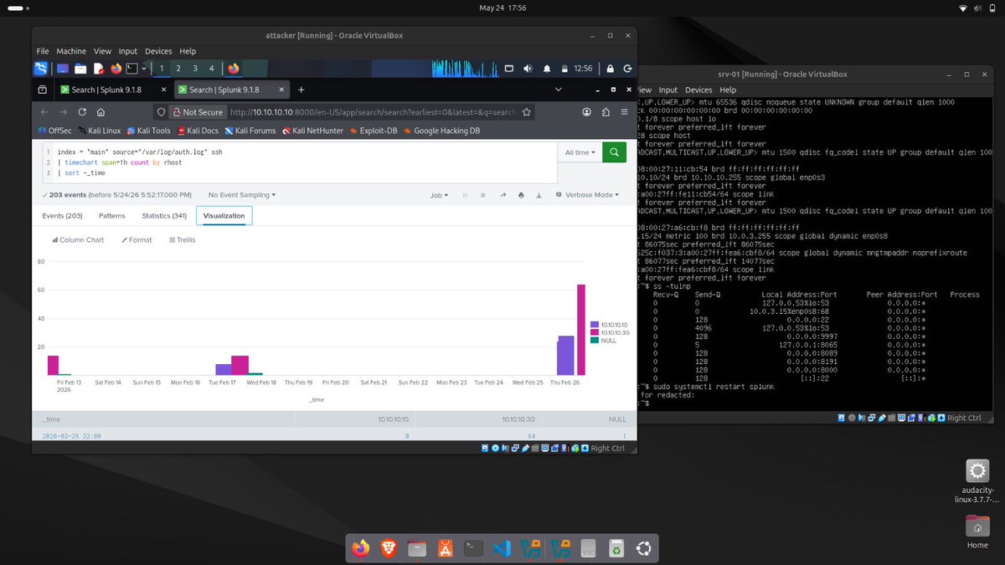This screenshot has height=565, width=1005.
Task: Switch to Kali workspace 3
Action: (195, 69)
